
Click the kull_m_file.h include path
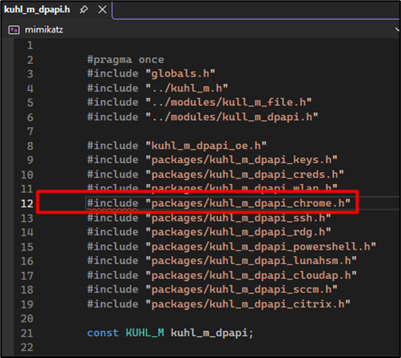[x=228, y=103]
